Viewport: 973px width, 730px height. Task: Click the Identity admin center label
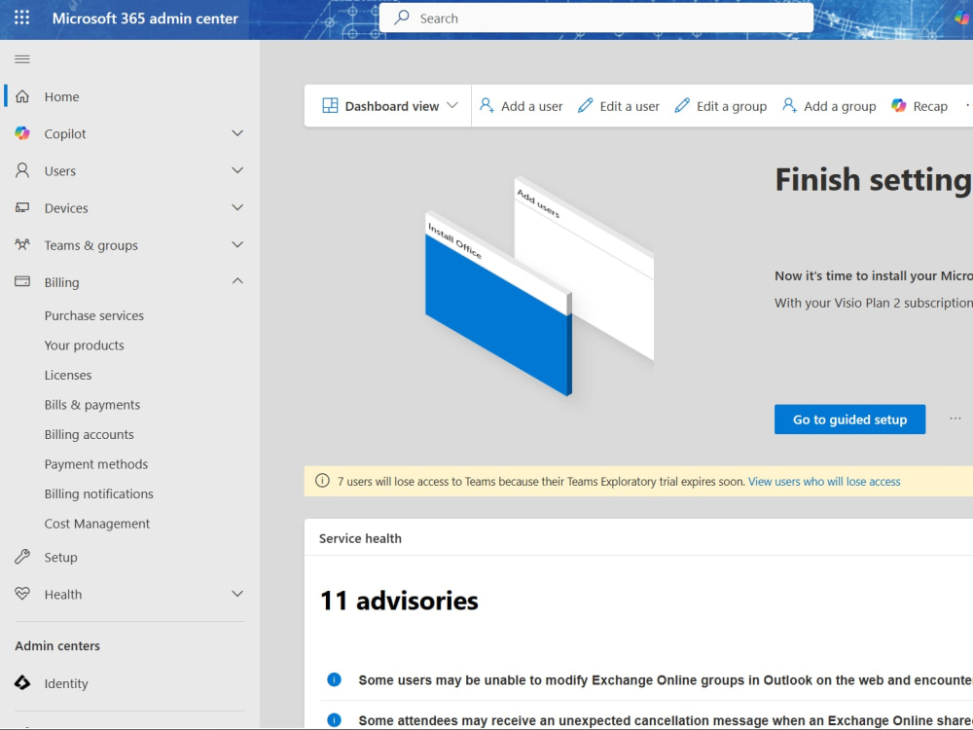[66, 683]
